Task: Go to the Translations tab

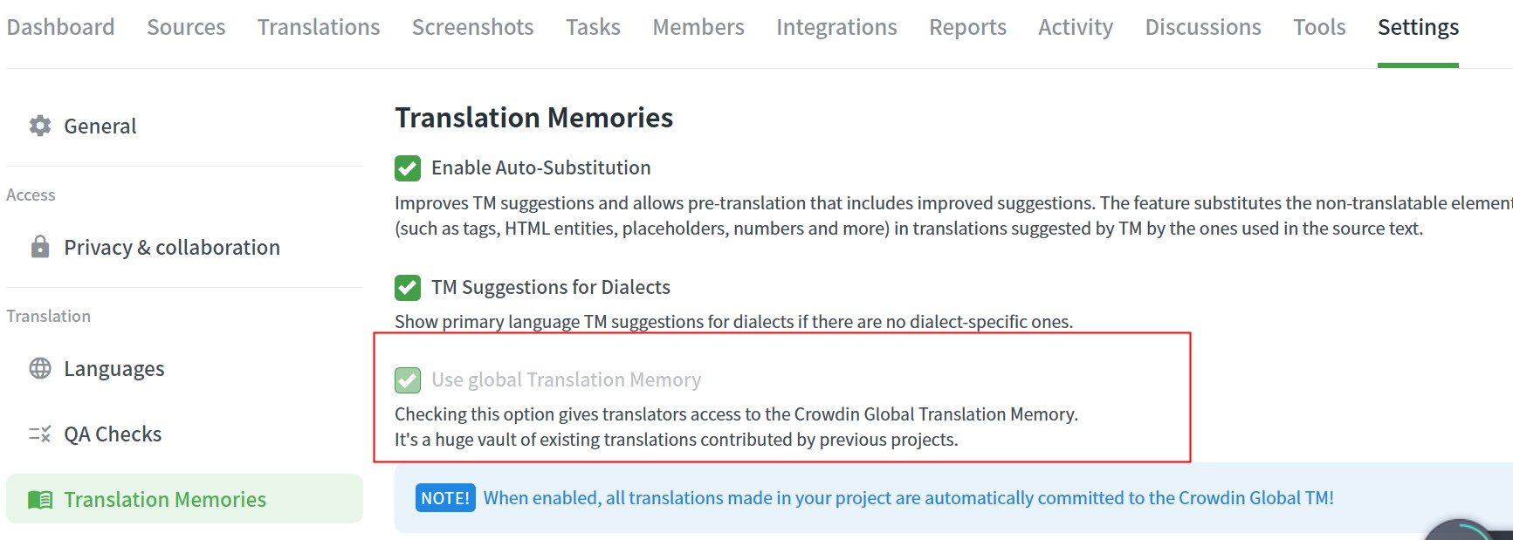Action: (319, 27)
